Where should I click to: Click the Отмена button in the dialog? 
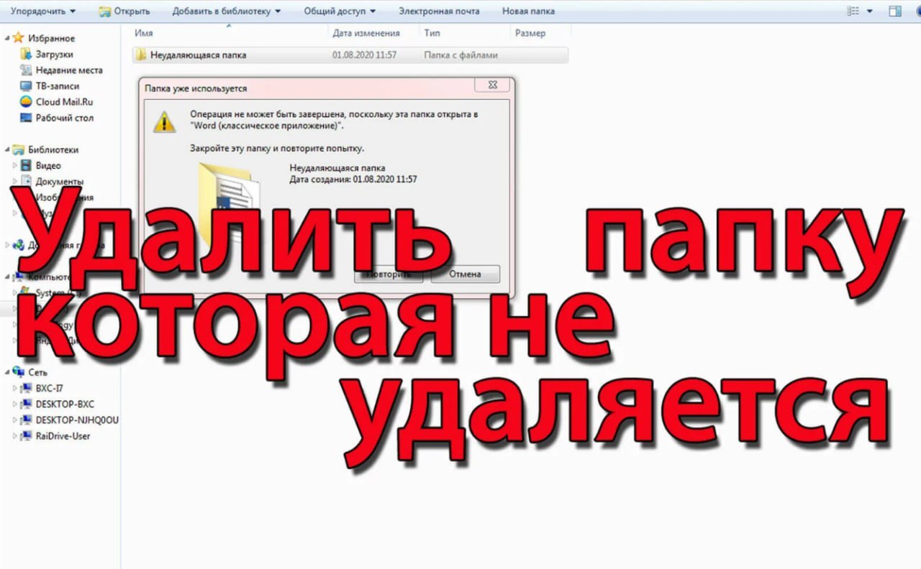click(465, 274)
